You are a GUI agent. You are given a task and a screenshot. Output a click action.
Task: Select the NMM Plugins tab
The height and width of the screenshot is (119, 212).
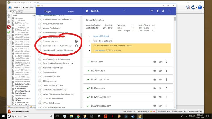pyautogui.click(x=12, y=12)
